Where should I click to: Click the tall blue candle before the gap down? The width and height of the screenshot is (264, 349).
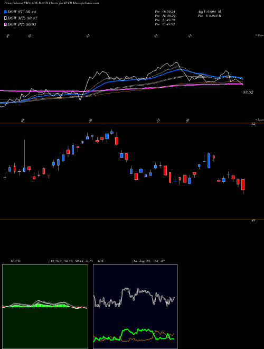(209, 160)
